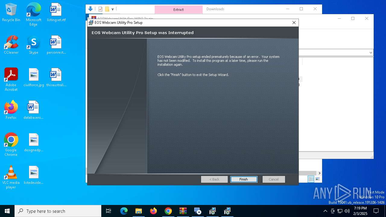This screenshot has width=386, height=217.
Task: Open network status tray icon
Action: [x=340, y=211]
